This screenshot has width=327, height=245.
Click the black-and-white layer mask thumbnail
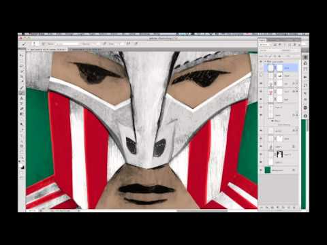tap(279, 154)
